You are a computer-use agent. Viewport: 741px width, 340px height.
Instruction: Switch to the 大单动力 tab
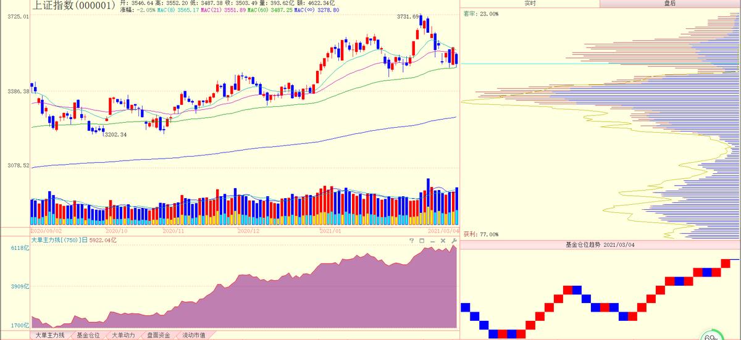click(123, 335)
